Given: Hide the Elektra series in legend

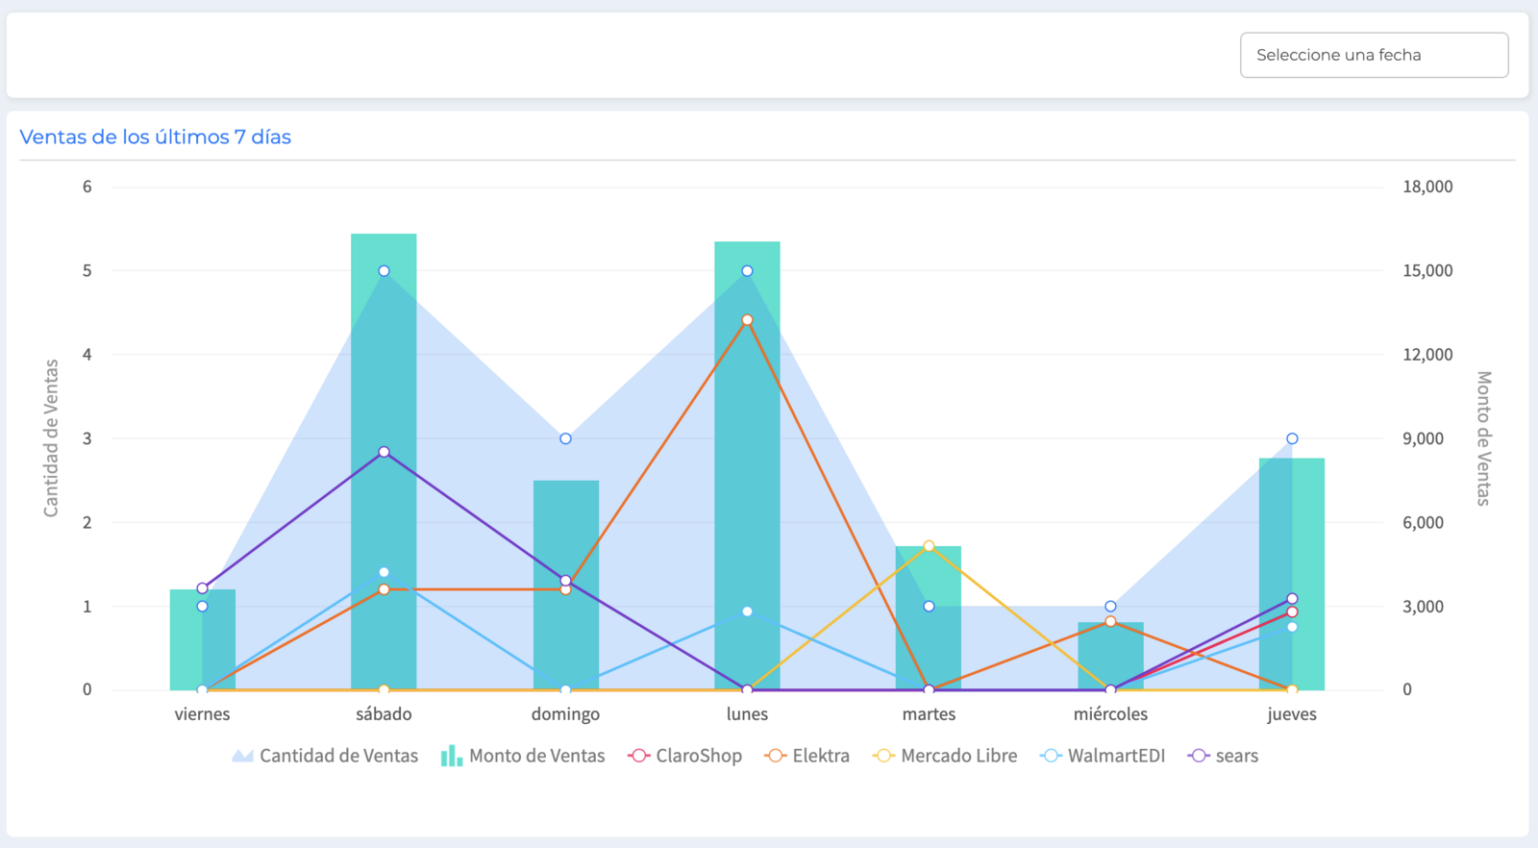Looking at the screenshot, I should point(806,756).
